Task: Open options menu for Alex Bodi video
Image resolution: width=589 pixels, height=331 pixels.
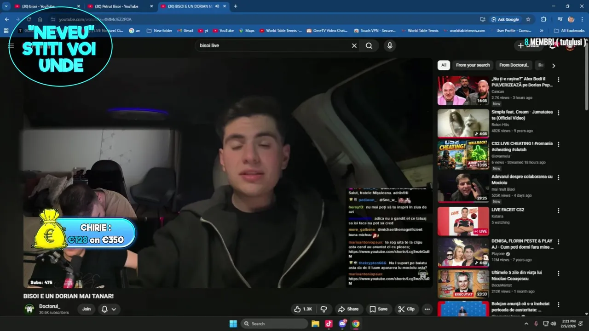Action: (559, 80)
